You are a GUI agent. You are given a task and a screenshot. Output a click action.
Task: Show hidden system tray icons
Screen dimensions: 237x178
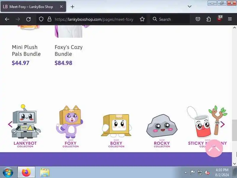click(186, 172)
